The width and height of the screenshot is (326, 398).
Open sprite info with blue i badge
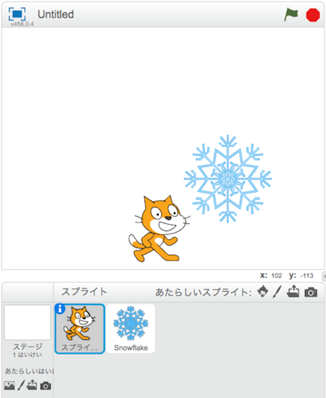pos(60,309)
